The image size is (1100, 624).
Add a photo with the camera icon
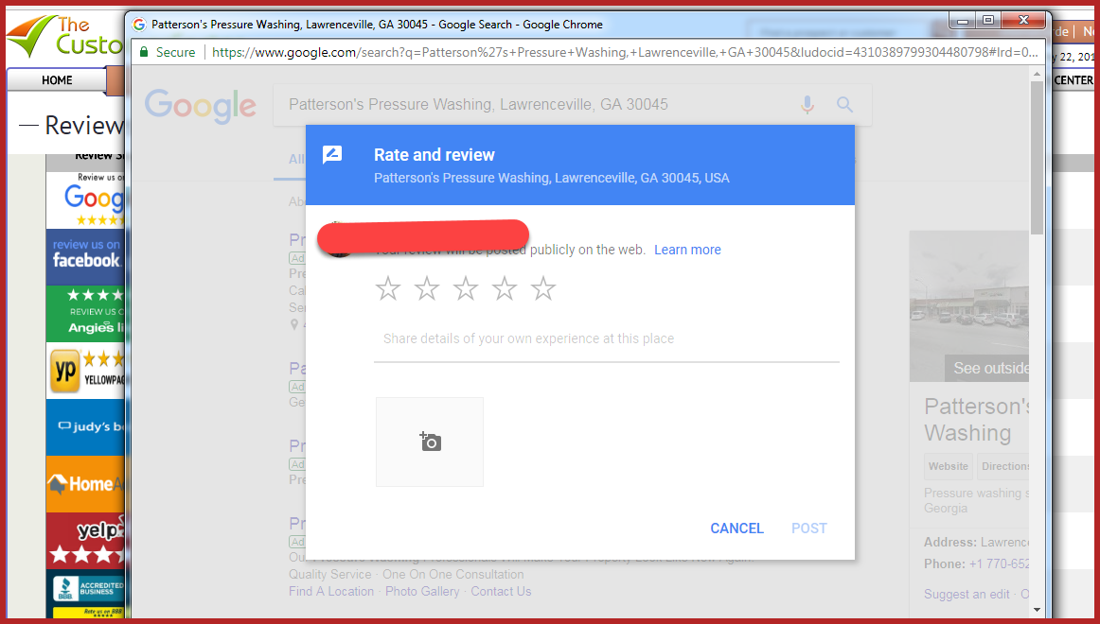pyautogui.click(x=430, y=442)
